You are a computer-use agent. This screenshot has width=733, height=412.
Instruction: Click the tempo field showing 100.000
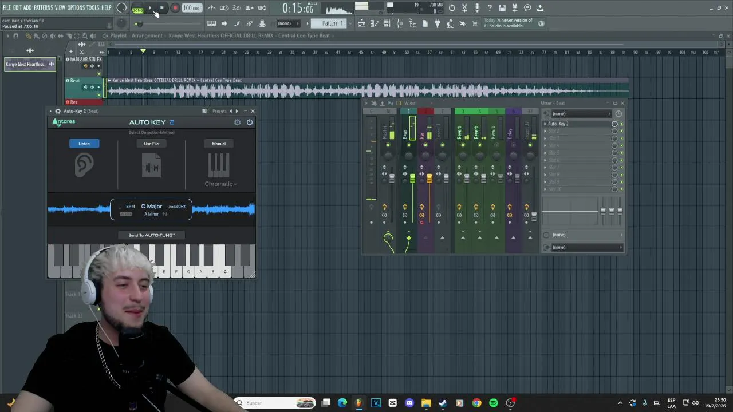[191, 8]
